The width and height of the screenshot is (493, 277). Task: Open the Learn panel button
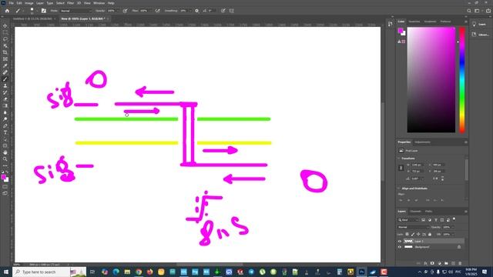click(479, 24)
